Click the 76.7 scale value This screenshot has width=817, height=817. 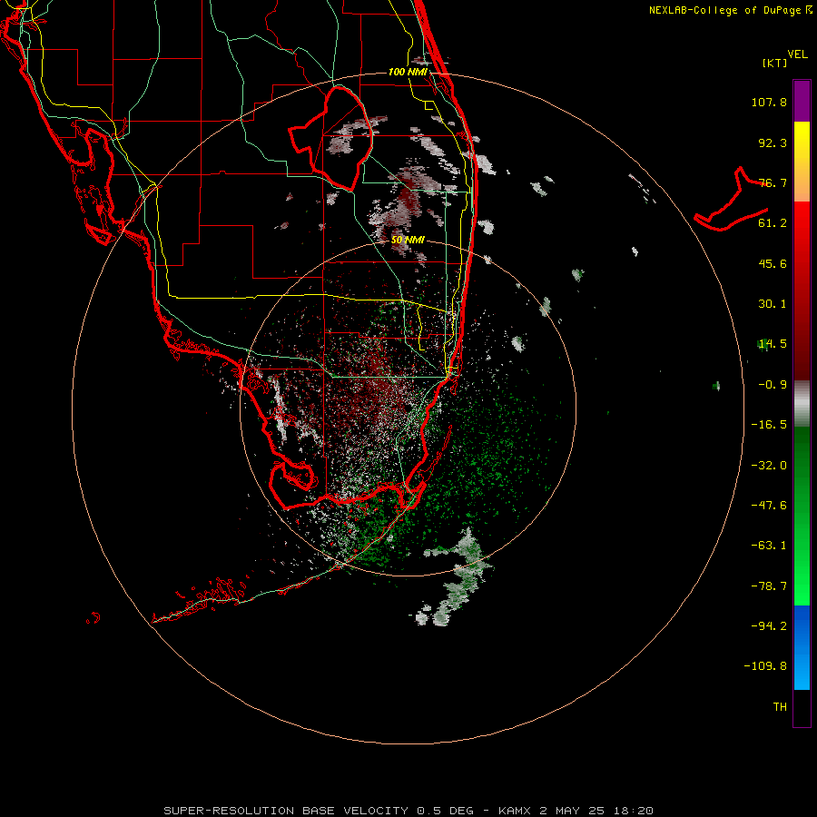[773, 182]
